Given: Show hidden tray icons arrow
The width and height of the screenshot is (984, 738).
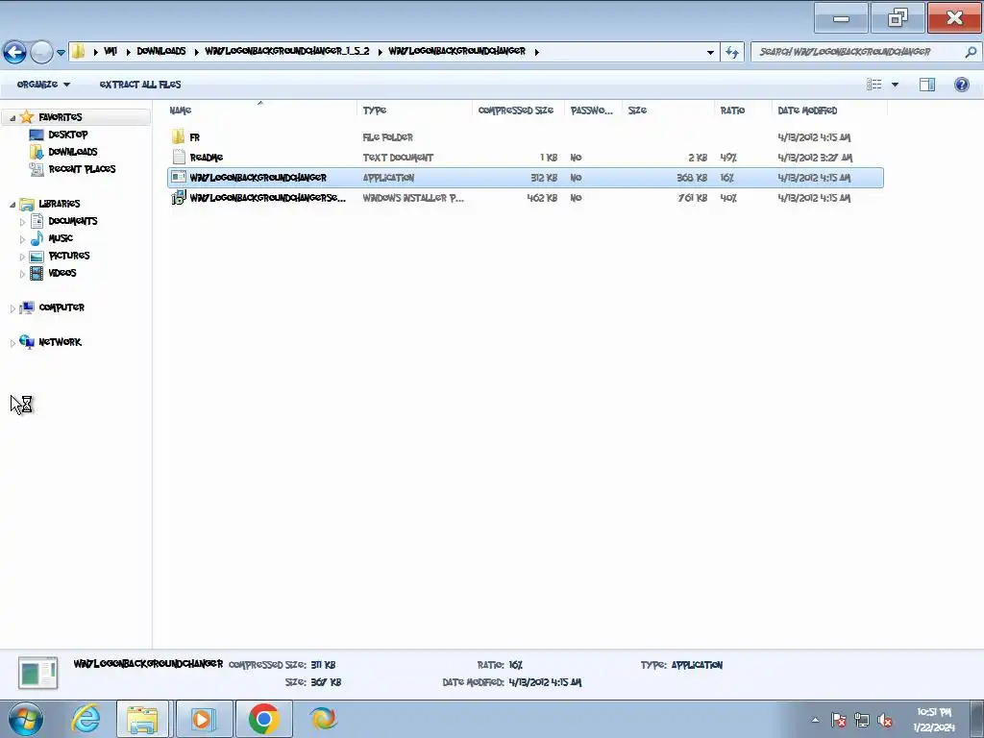Looking at the screenshot, I should tap(815, 720).
